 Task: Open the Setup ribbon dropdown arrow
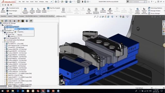(21, 13)
